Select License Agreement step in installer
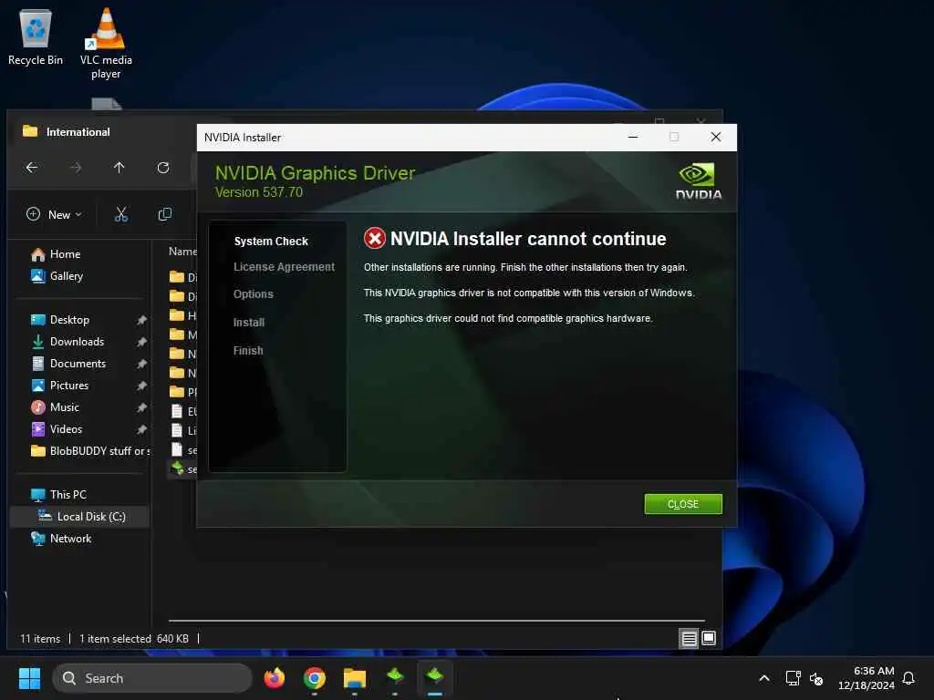Viewport: 934px width, 700px height. point(284,267)
